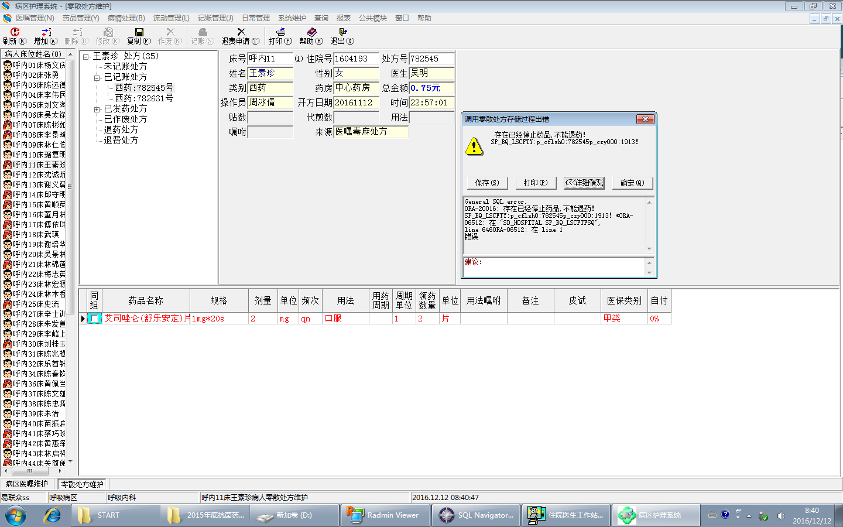Select patient icon for 呼内30床
Viewport: 843px width, 527px height.
(x=8, y=344)
